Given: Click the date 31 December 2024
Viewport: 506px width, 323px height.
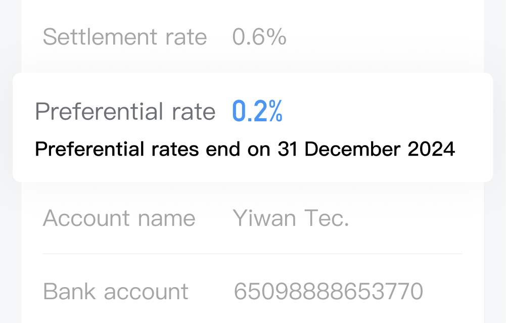Looking at the screenshot, I should click(366, 149).
